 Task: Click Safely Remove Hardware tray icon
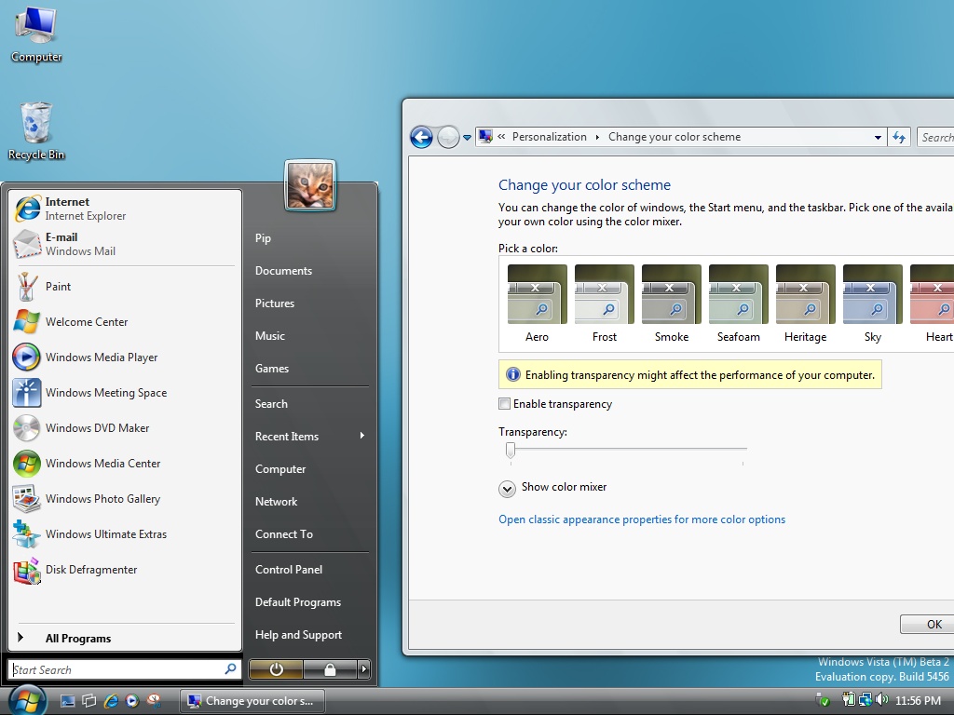point(822,700)
